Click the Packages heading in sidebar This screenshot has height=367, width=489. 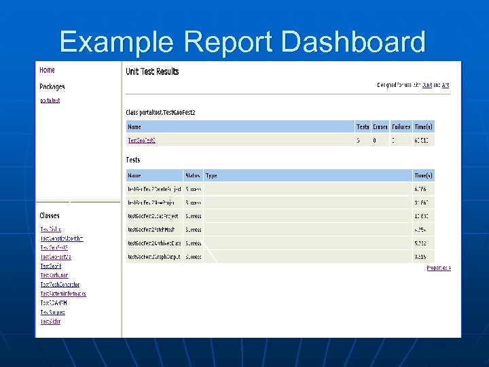[x=52, y=86]
